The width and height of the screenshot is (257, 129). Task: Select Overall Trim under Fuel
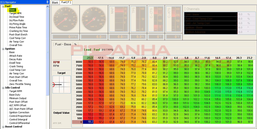pyautogui.click(x=15, y=45)
